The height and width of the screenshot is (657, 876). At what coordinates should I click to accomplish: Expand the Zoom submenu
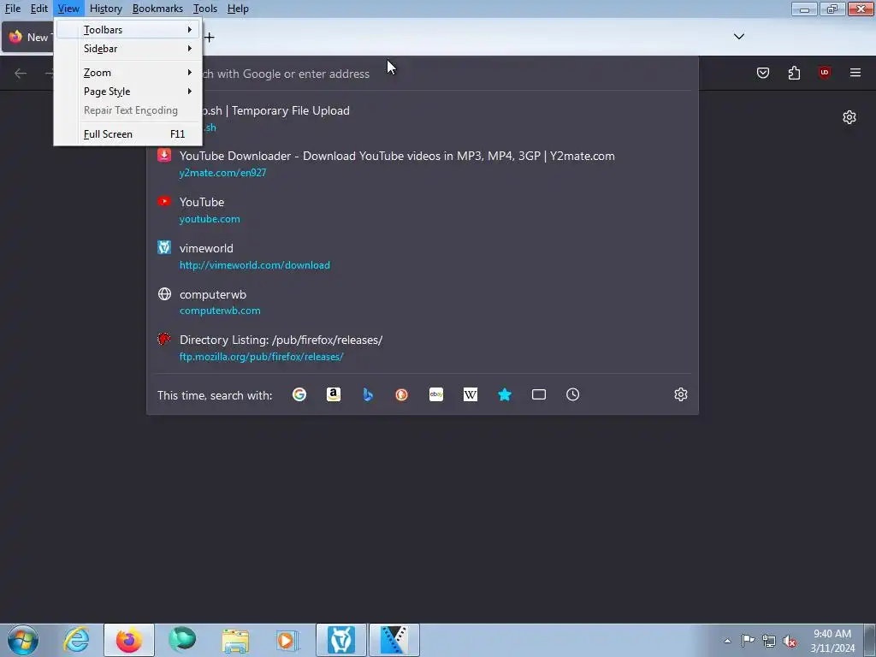(x=128, y=73)
